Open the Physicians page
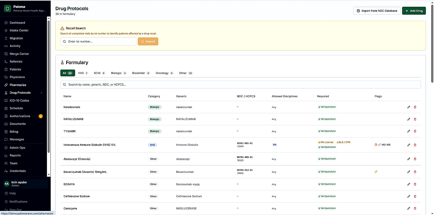434x215 pixels. pos(17,77)
